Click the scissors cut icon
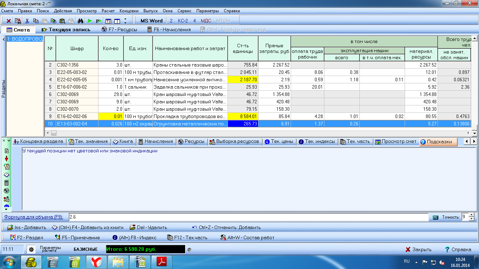 point(27,21)
